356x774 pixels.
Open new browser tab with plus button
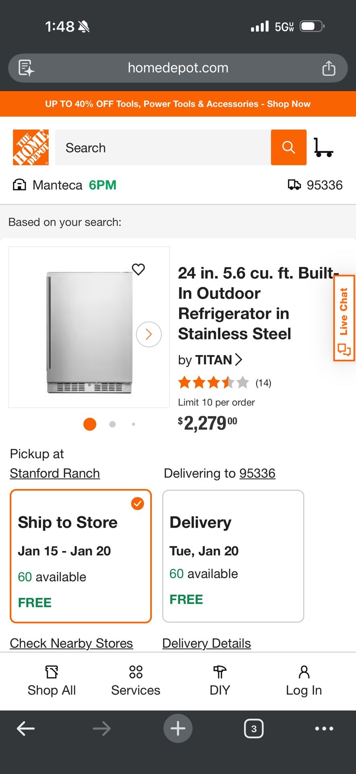[178, 728]
